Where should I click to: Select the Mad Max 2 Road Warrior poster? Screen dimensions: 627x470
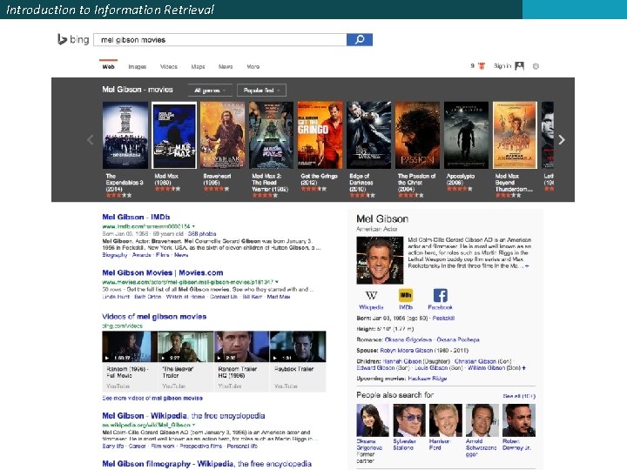(x=271, y=135)
